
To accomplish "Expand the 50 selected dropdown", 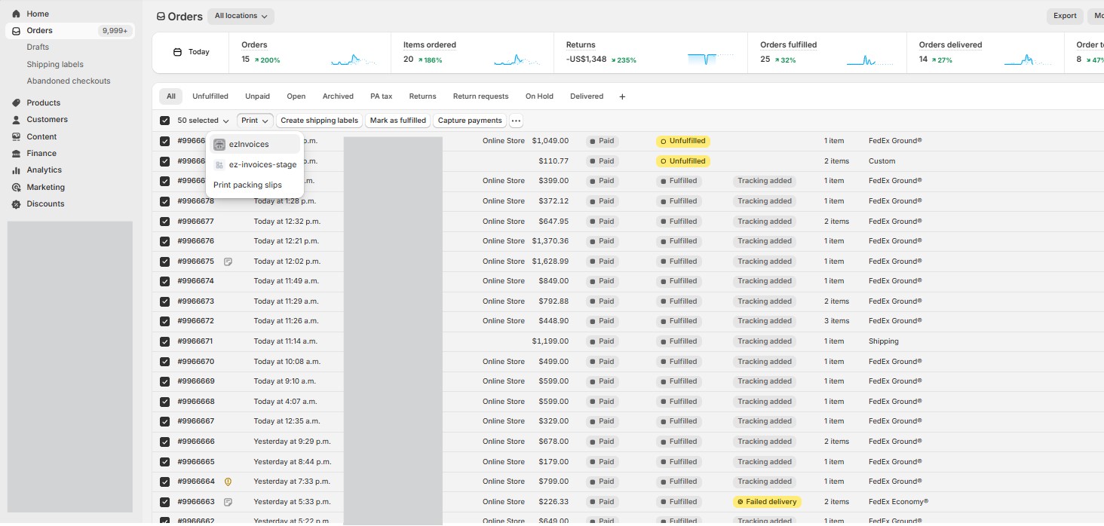I will click(x=203, y=121).
